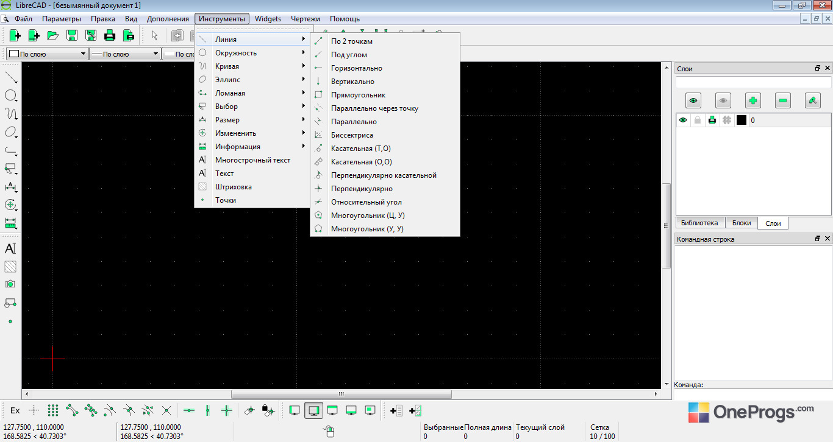Select the multiline text tool in left toolbar

pos(10,248)
